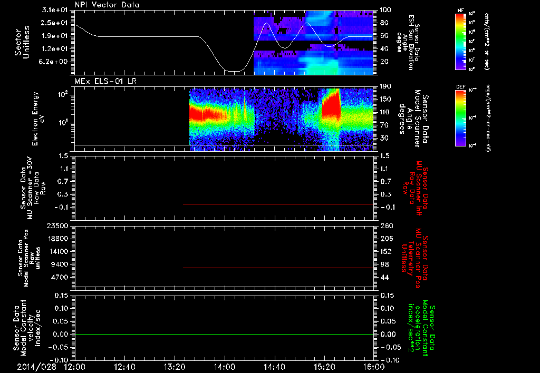The width and height of the screenshot is (540, 373).
Task: Click the '152' telemetry axis value
Action: tap(385, 251)
